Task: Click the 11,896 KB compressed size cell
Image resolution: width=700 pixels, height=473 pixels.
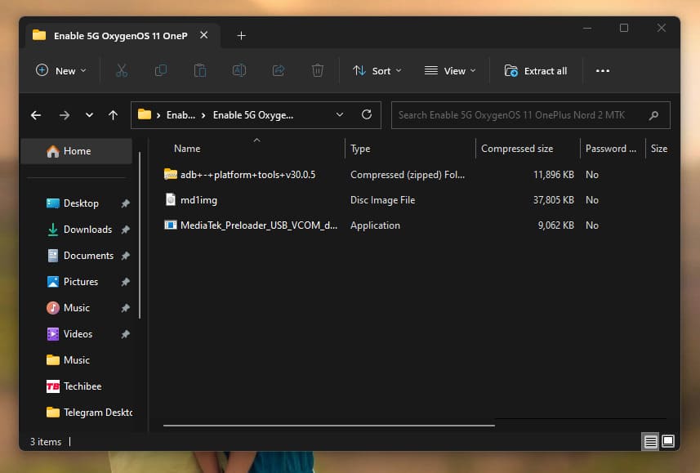Action: 553,175
